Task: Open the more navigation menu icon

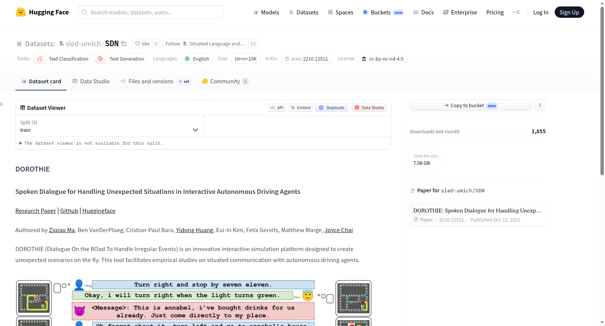Action: pyautogui.click(x=516, y=12)
